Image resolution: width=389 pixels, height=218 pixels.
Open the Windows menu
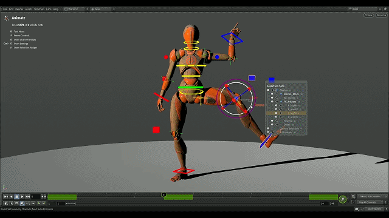point(39,9)
